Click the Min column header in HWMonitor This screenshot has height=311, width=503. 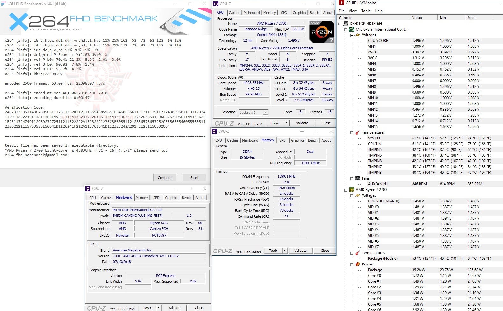[451, 18]
